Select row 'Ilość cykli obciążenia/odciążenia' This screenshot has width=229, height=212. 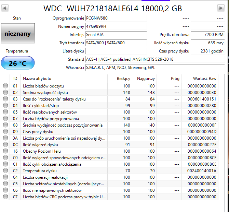click(x=110, y=164)
